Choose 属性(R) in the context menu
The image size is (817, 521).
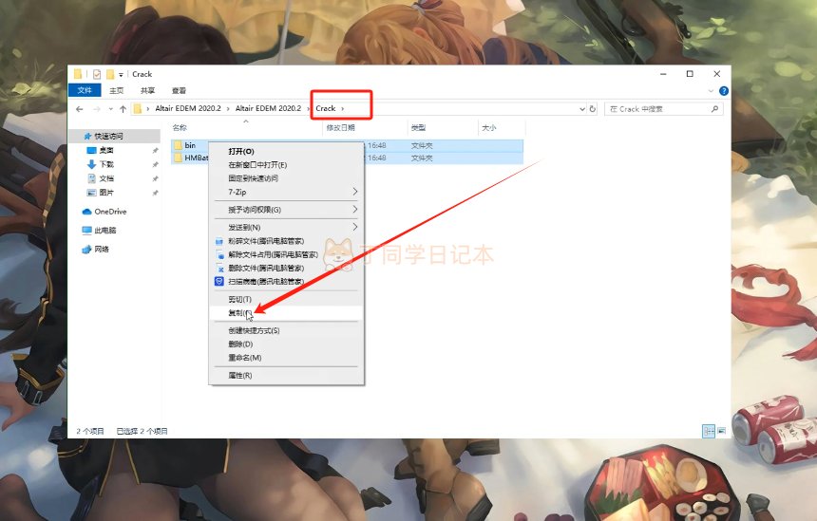tap(286, 375)
